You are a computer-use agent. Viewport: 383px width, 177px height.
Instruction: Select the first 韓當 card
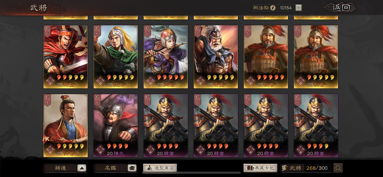[166, 125]
